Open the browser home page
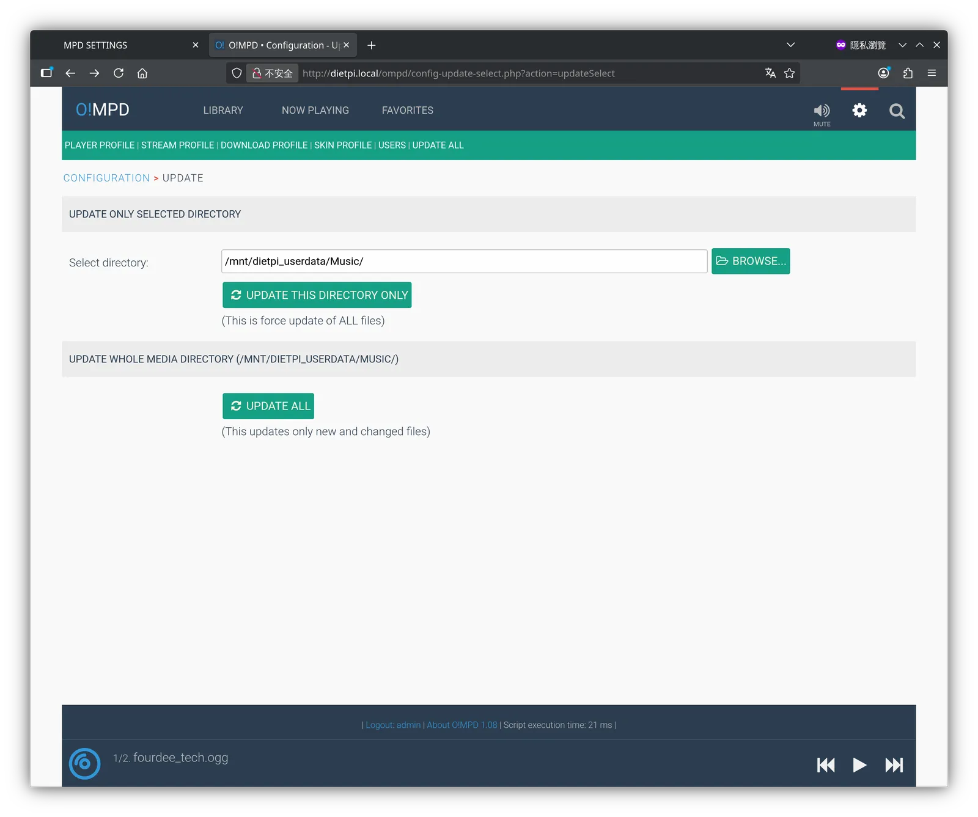This screenshot has height=817, width=978. (142, 73)
